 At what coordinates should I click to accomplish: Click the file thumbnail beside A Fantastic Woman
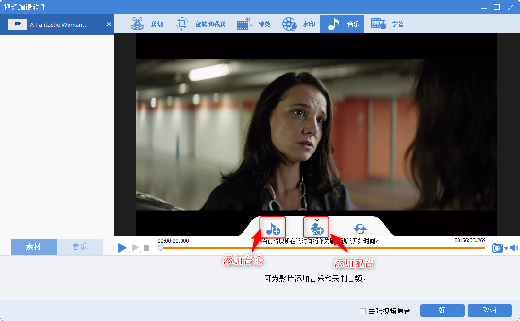(17, 24)
